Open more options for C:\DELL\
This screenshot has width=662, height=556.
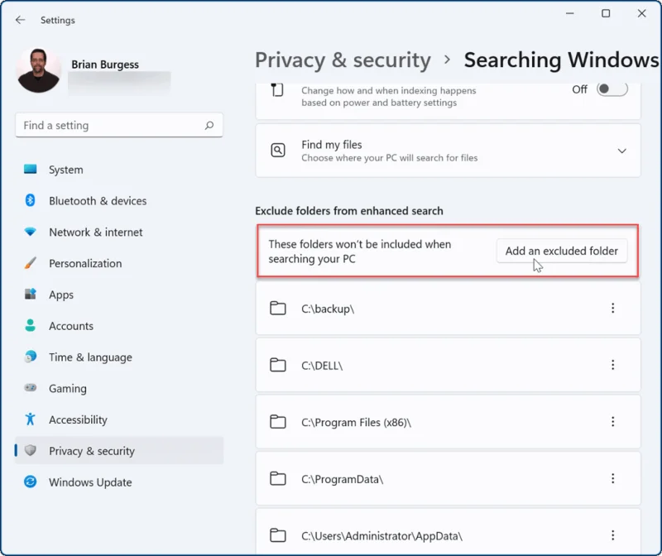[612, 365]
